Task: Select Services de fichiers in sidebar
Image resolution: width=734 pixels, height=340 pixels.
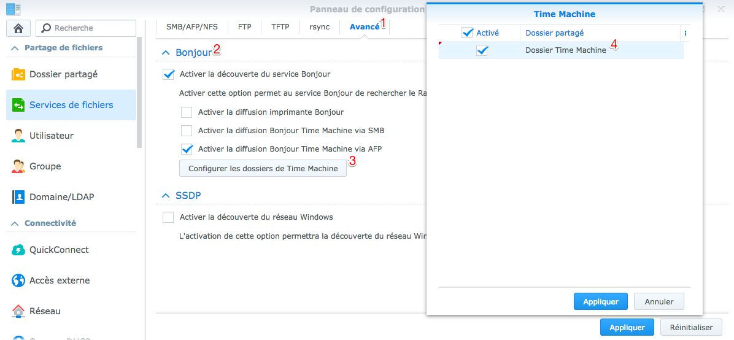Action: tap(71, 105)
